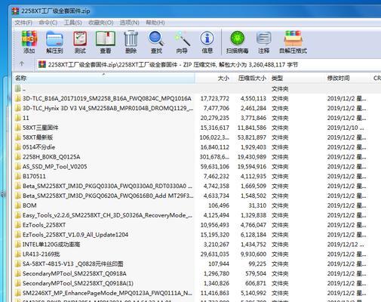Select folder Beta_SM2258XT_IM3D_PKGQ0330A_FWQ0330A0
The width and height of the screenshot is (381, 302).
point(107,186)
